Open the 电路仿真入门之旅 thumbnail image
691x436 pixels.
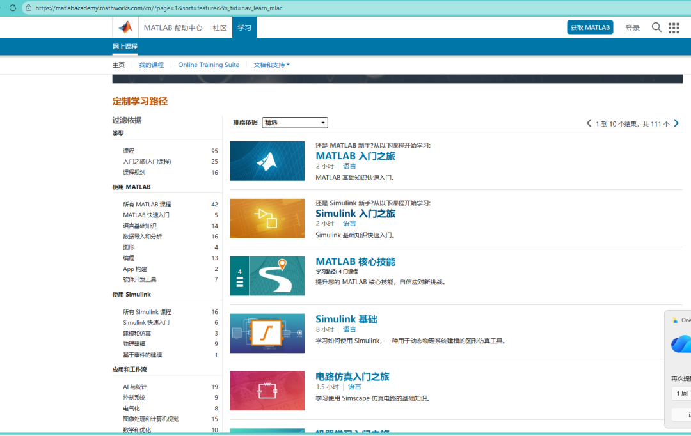click(267, 391)
